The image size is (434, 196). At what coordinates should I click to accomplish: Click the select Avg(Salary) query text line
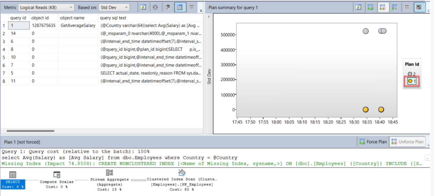pyautogui.click(x=119, y=158)
